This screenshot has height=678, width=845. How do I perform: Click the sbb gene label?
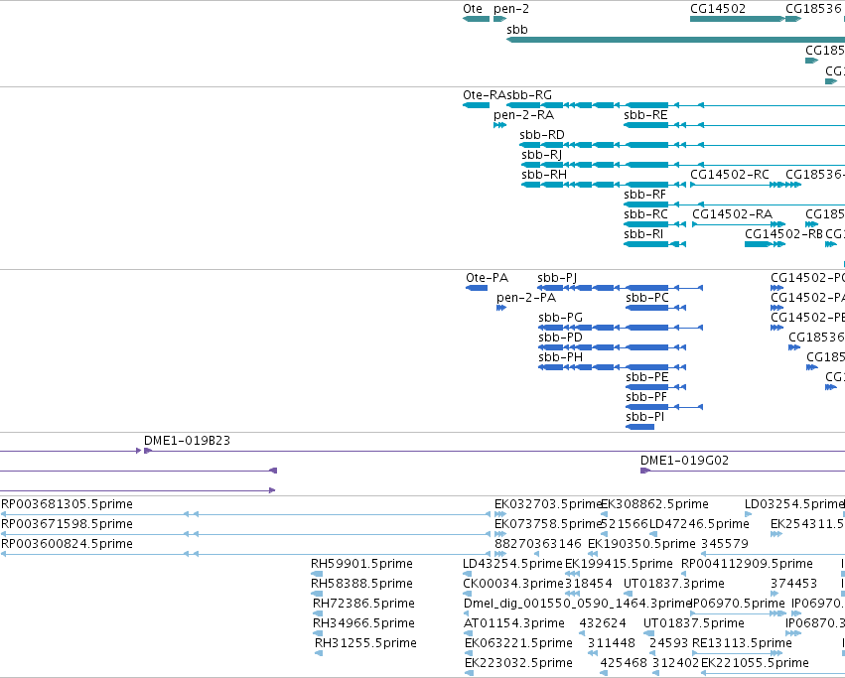pyautogui.click(x=516, y=30)
